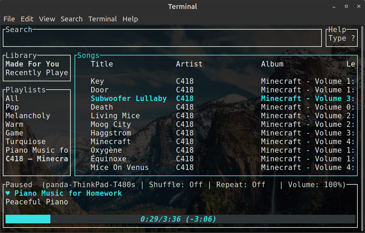Open the All playlist
The width and height of the screenshot is (365, 233).
12,98
